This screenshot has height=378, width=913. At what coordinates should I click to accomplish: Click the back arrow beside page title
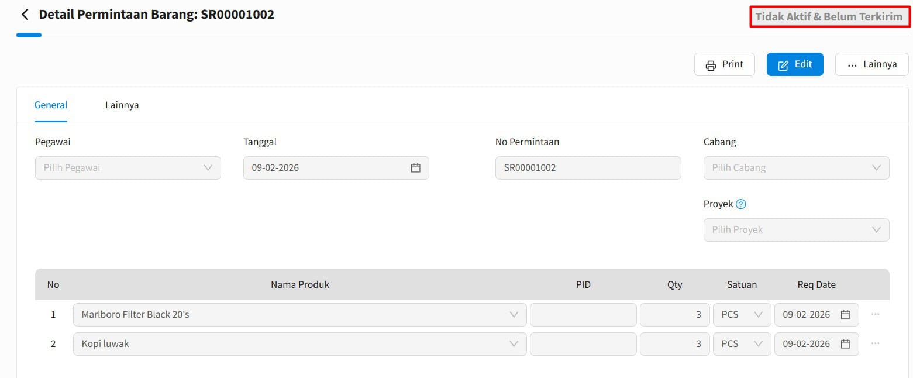[25, 15]
